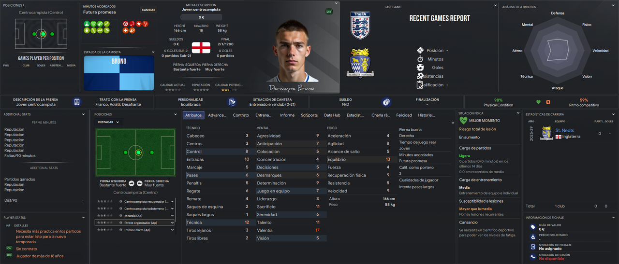The height and width of the screenshot is (264, 619).
Task: Open the Destacar dropdown
Action: (108, 122)
